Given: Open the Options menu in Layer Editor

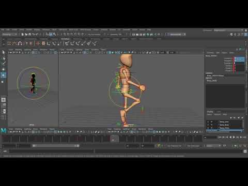Looking at the screenshot, I should pos(218,115).
